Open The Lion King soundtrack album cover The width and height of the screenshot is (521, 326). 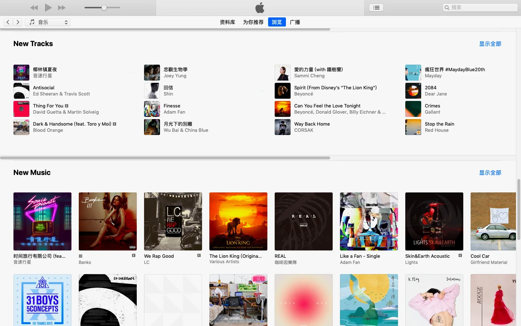point(238,221)
